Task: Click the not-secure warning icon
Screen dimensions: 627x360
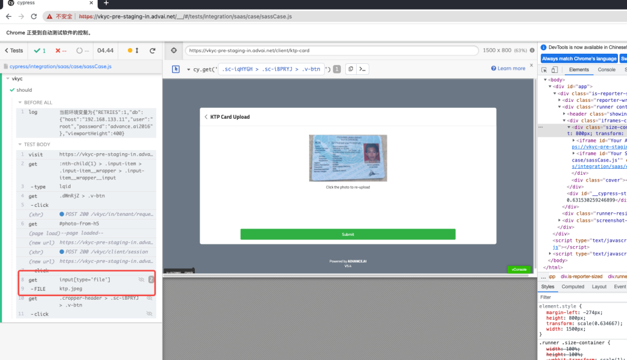Action: [49, 17]
